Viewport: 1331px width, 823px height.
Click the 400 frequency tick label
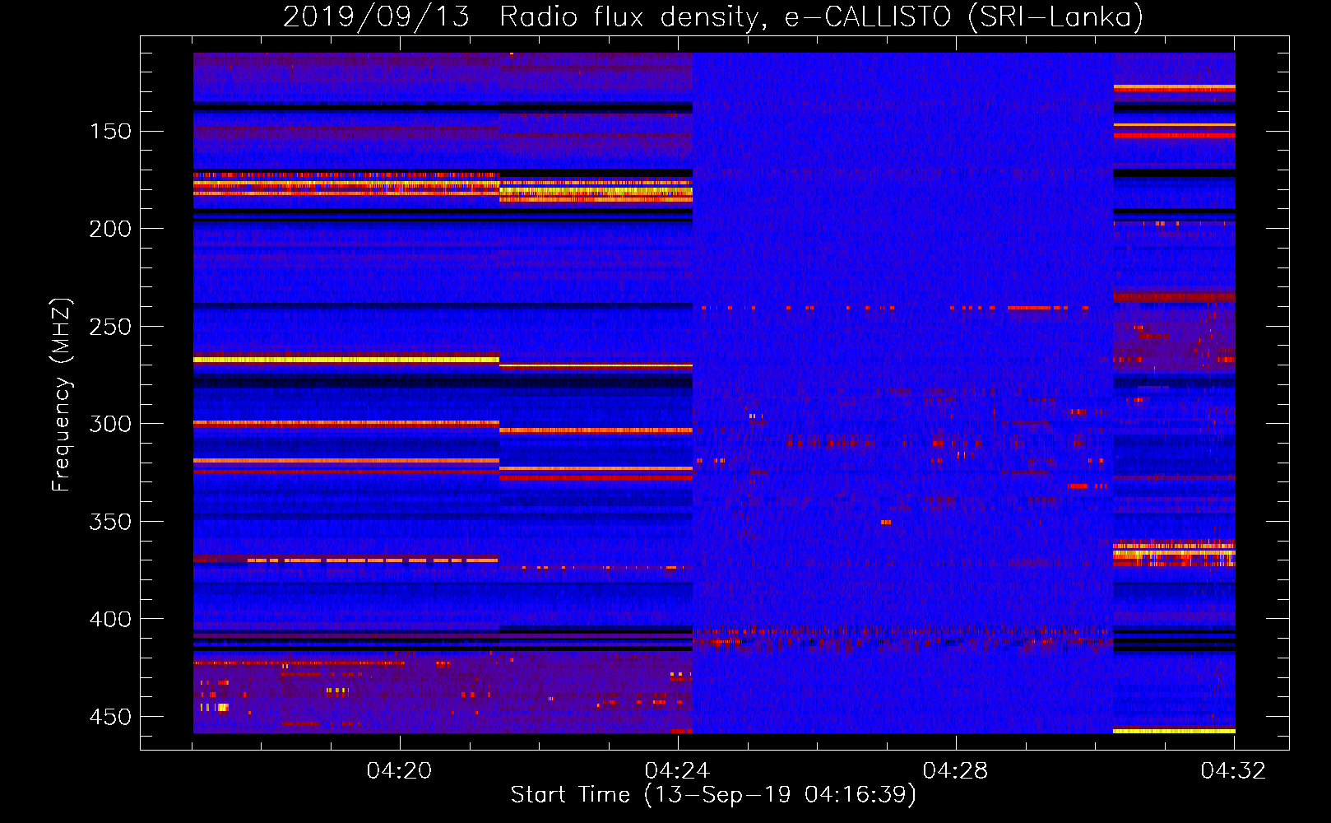click(x=110, y=619)
